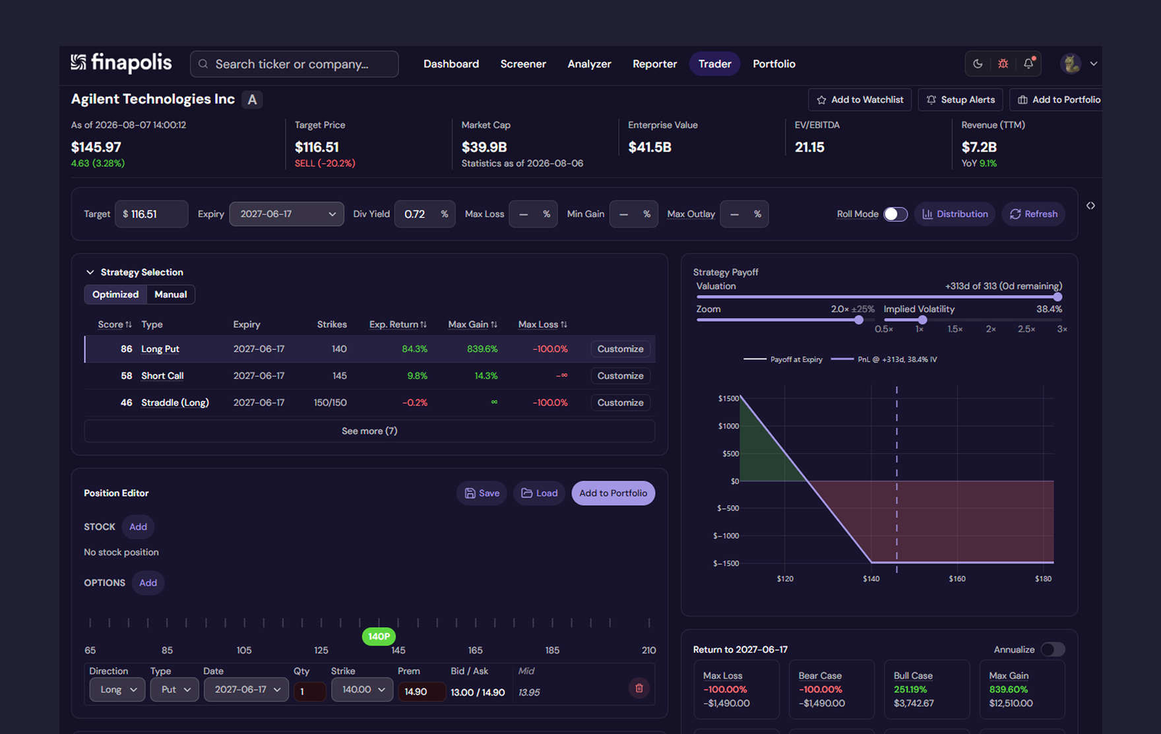This screenshot has width=1161, height=734.
Task: Select the Short Call strategy link
Action: pyautogui.click(x=162, y=376)
